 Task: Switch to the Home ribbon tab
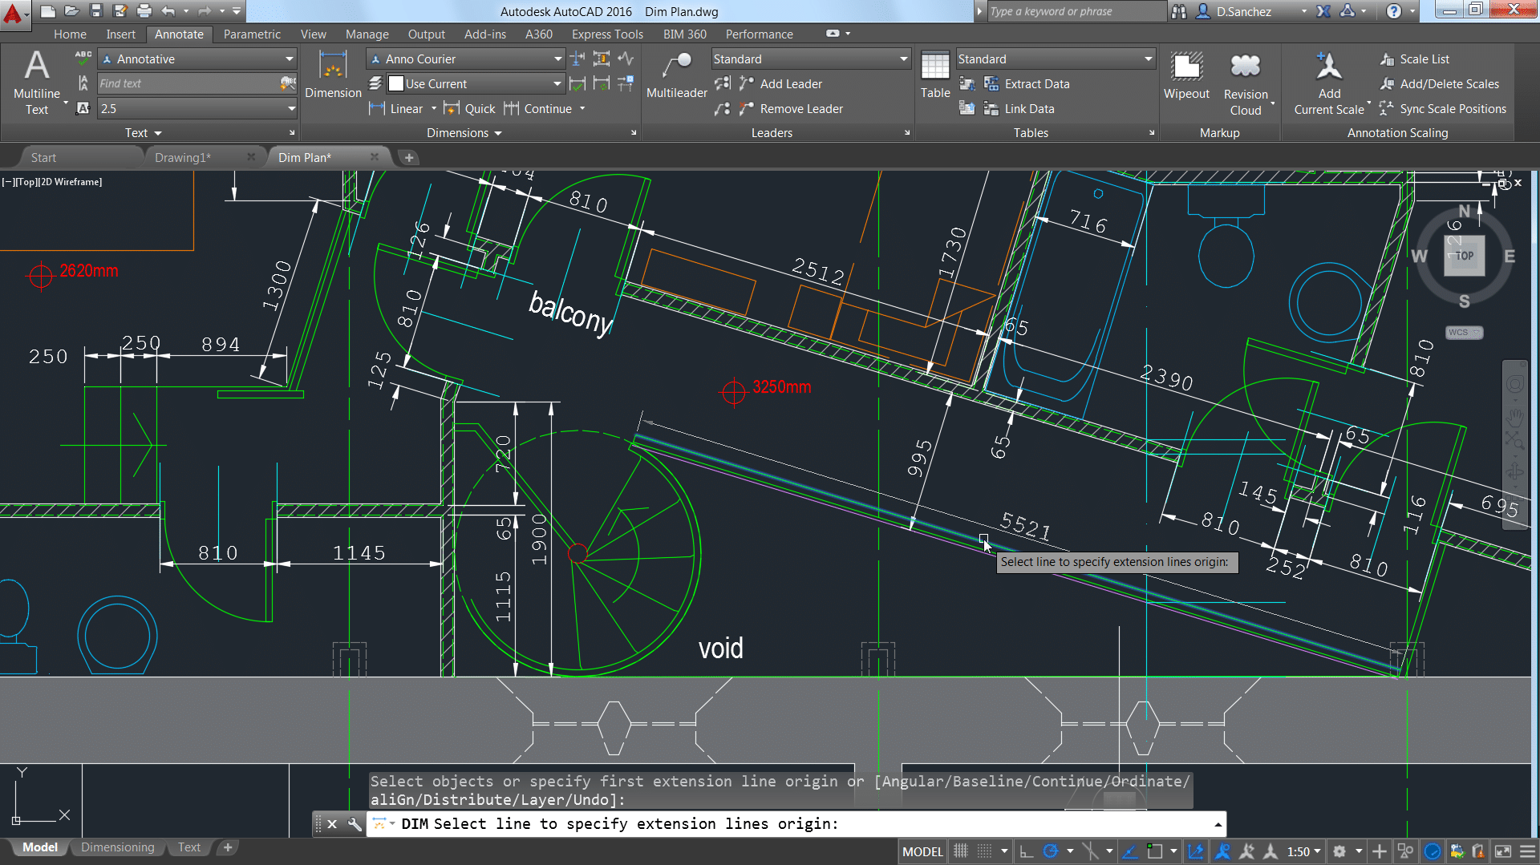[70, 34]
